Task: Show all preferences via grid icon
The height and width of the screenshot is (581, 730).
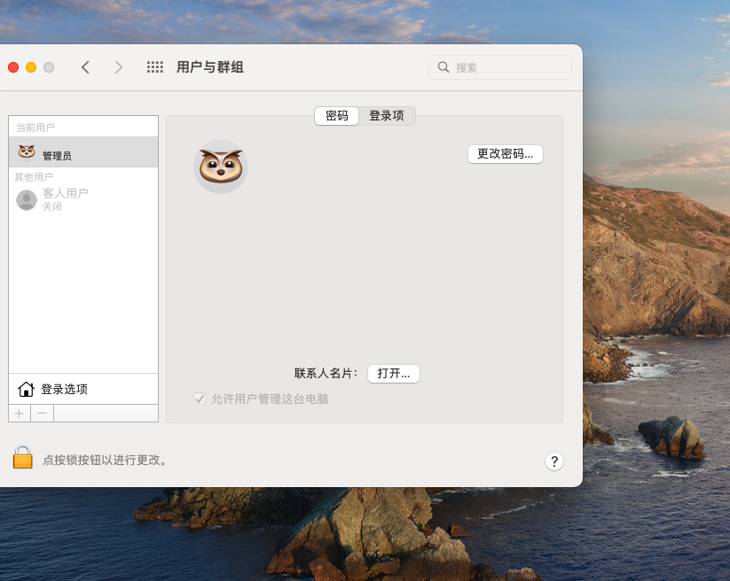Action: pyautogui.click(x=155, y=67)
